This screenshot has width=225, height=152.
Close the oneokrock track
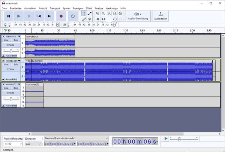click(x=3, y=37)
